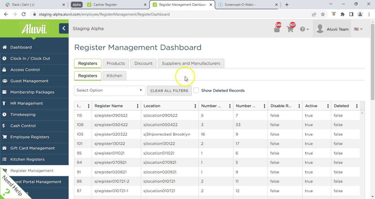Open the Kitchen sub-tab
The width and height of the screenshot is (375, 199).
point(114,76)
